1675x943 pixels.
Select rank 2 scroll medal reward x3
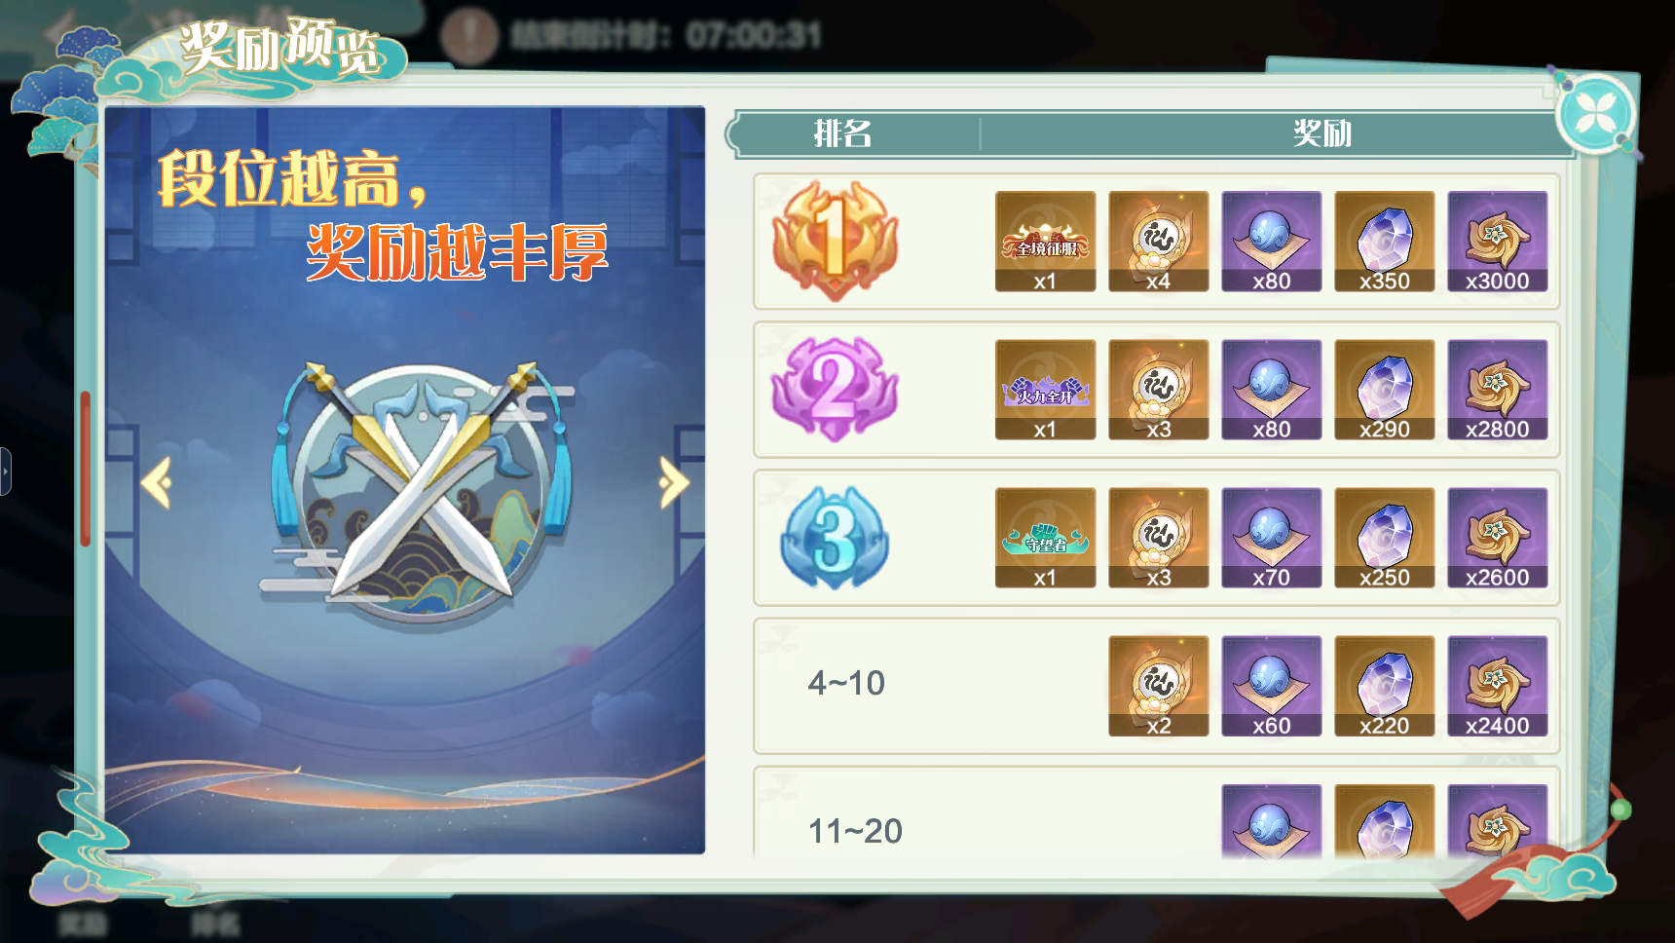coord(1158,389)
